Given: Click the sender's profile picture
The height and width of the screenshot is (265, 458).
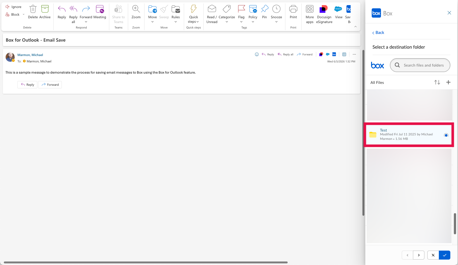Looking at the screenshot, I should [10, 57].
